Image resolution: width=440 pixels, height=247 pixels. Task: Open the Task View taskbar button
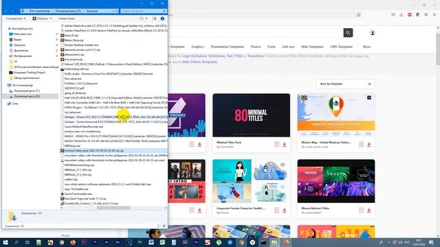pos(27,242)
